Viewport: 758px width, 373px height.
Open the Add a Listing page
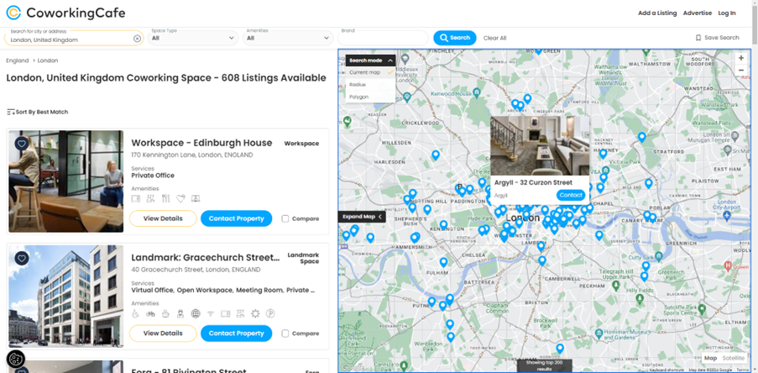[x=657, y=13]
